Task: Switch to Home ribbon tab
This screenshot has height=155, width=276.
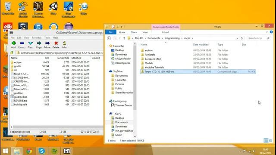Action: click(x=122, y=32)
